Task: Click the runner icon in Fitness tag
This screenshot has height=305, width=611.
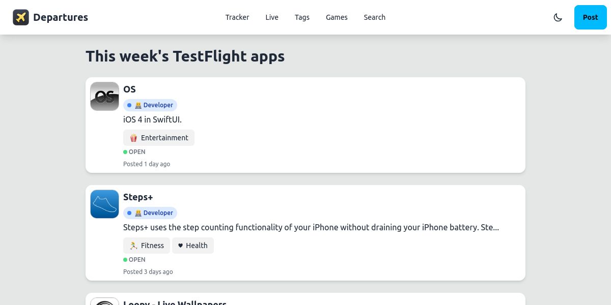Action: (x=133, y=246)
